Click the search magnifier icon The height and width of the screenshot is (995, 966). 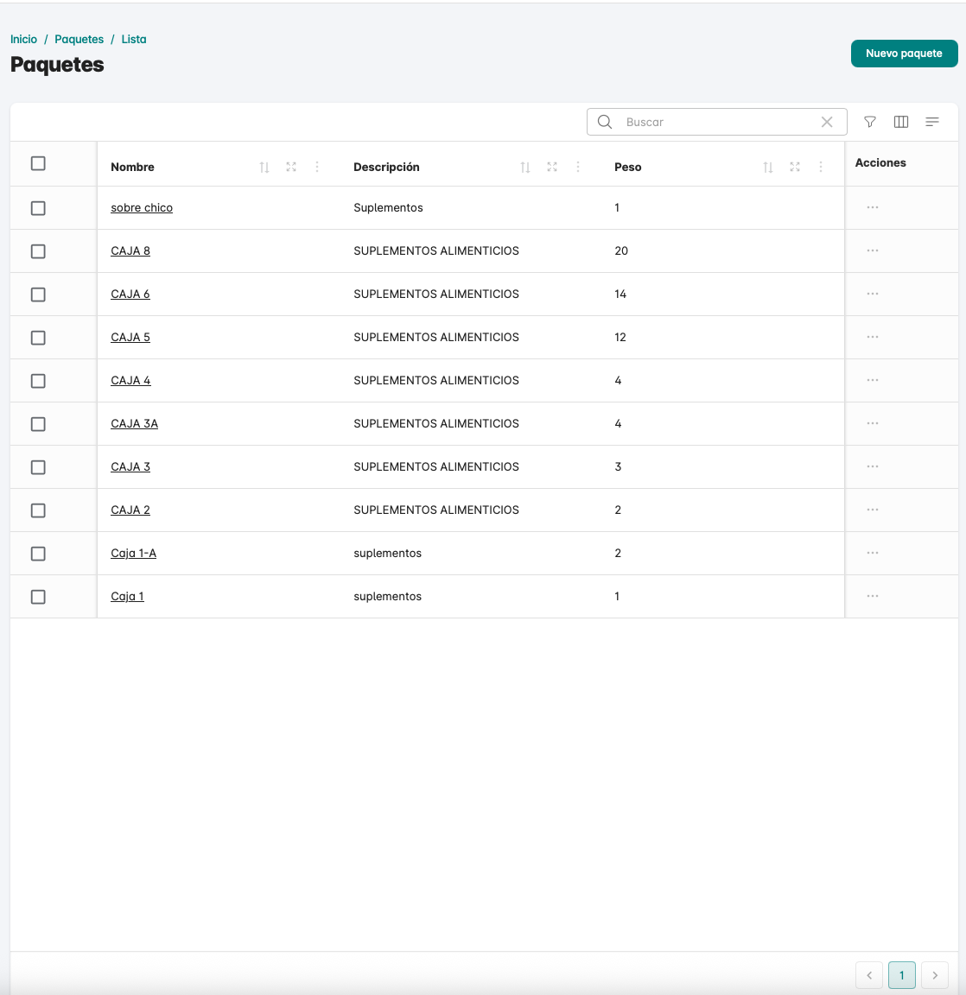coord(605,122)
